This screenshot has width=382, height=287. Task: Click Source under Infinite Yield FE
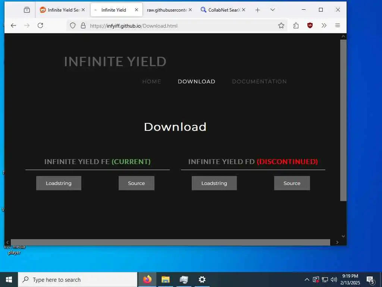pos(137,183)
